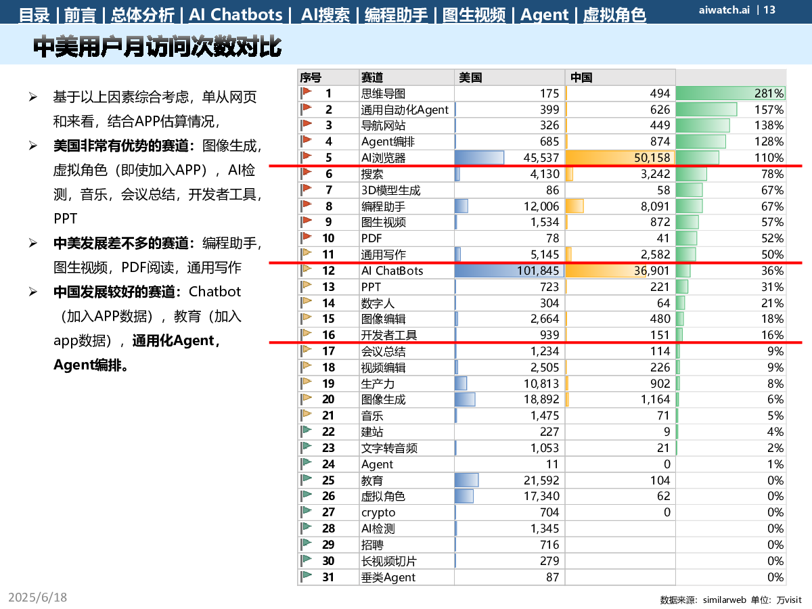Click the green flag in the crypto row
Image resolution: width=812 pixels, height=609 pixels.
point(306,512)
